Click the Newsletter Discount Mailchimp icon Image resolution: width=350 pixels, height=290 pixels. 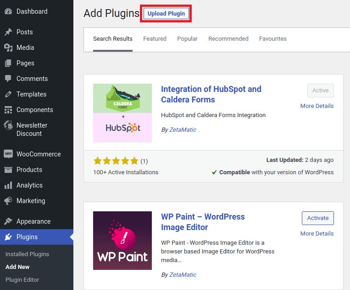[x=8, y=125]
